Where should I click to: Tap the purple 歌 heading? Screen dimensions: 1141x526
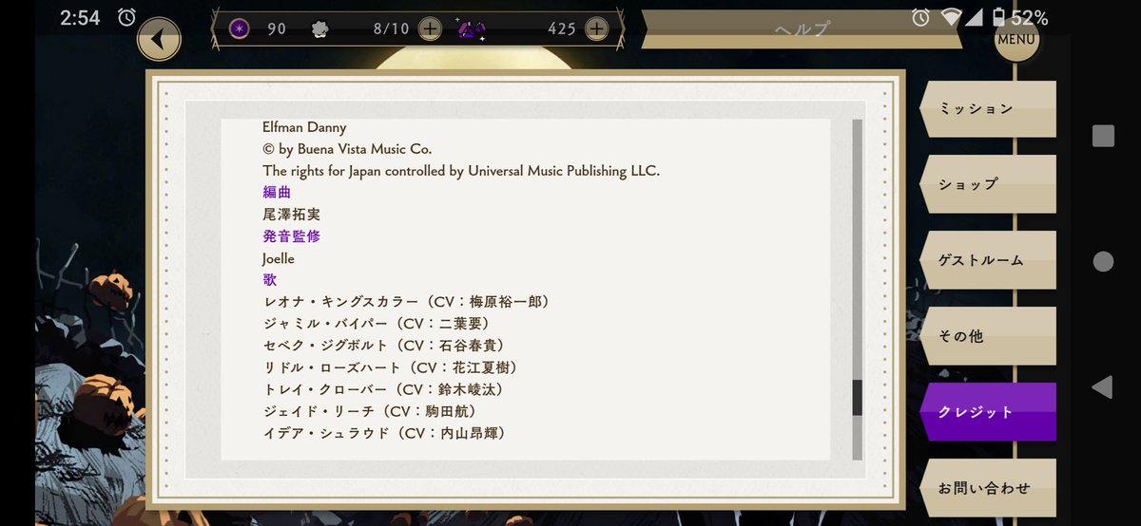point(270,280)
